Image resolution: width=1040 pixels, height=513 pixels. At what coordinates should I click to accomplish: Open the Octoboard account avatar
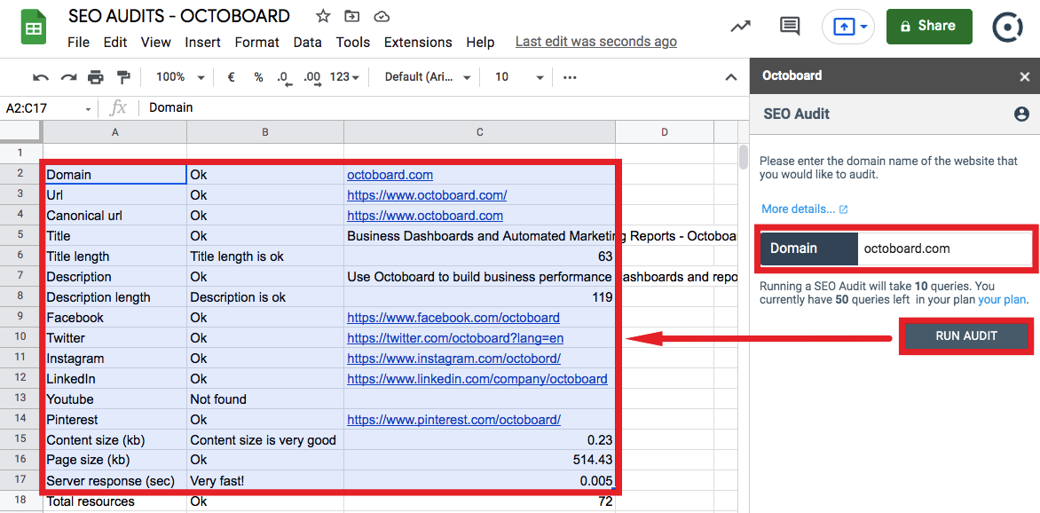[x=1009, y=28]
